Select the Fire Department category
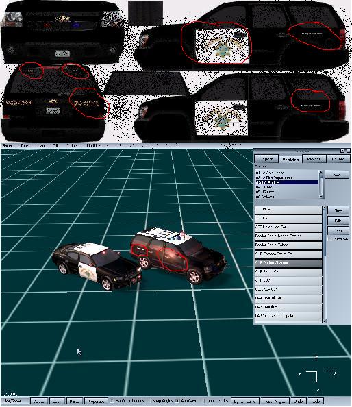This screenshot has height=407, width=352. 287,177
